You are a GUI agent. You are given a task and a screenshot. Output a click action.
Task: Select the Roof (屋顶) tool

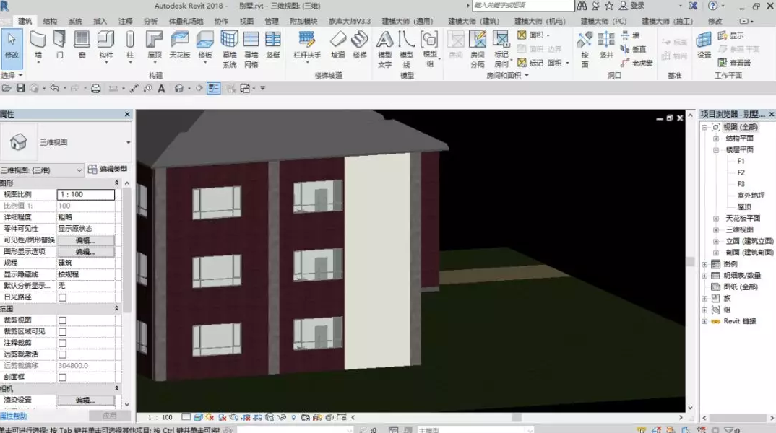click(155, 45)
